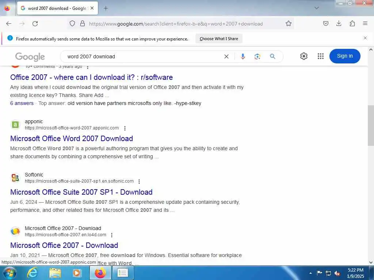Click the scrollbar up arrow
The image size is (374, 280).
[371, 50]
